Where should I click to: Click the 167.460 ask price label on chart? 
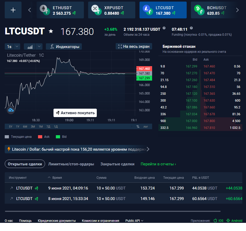tap(144, 69)
